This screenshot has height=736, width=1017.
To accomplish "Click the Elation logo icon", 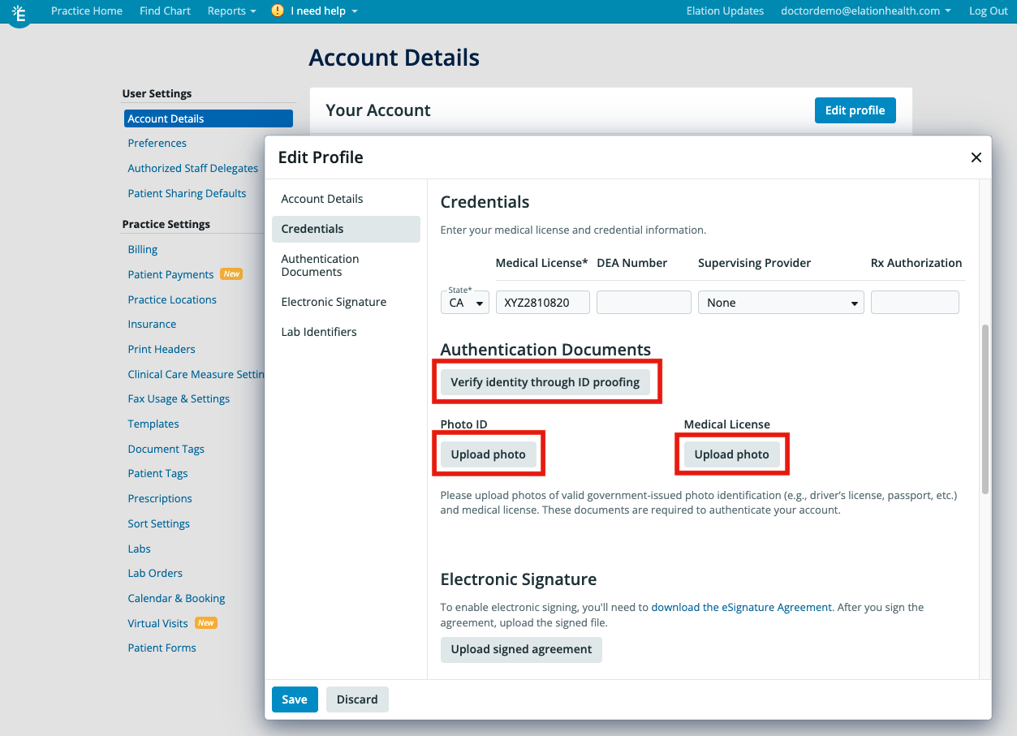I will click(19, 14).
